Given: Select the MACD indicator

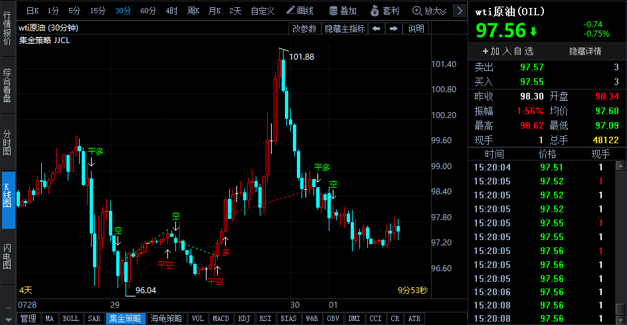Looking at the screenshot, I should coord(221,318).
